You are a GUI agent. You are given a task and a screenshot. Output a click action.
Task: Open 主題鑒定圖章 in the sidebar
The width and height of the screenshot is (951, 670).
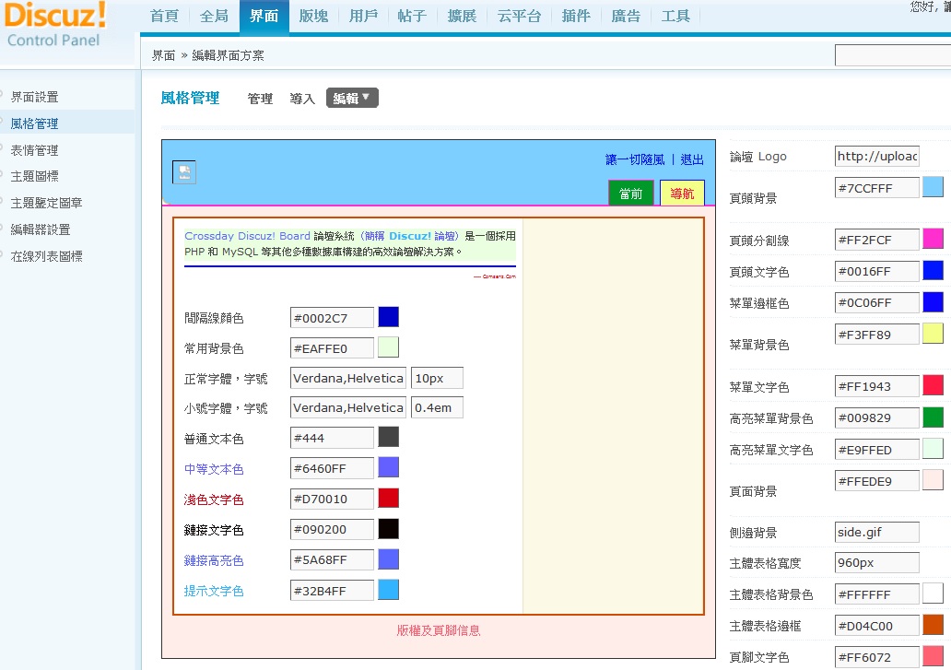pyautogui.click(x=47, y=203)
